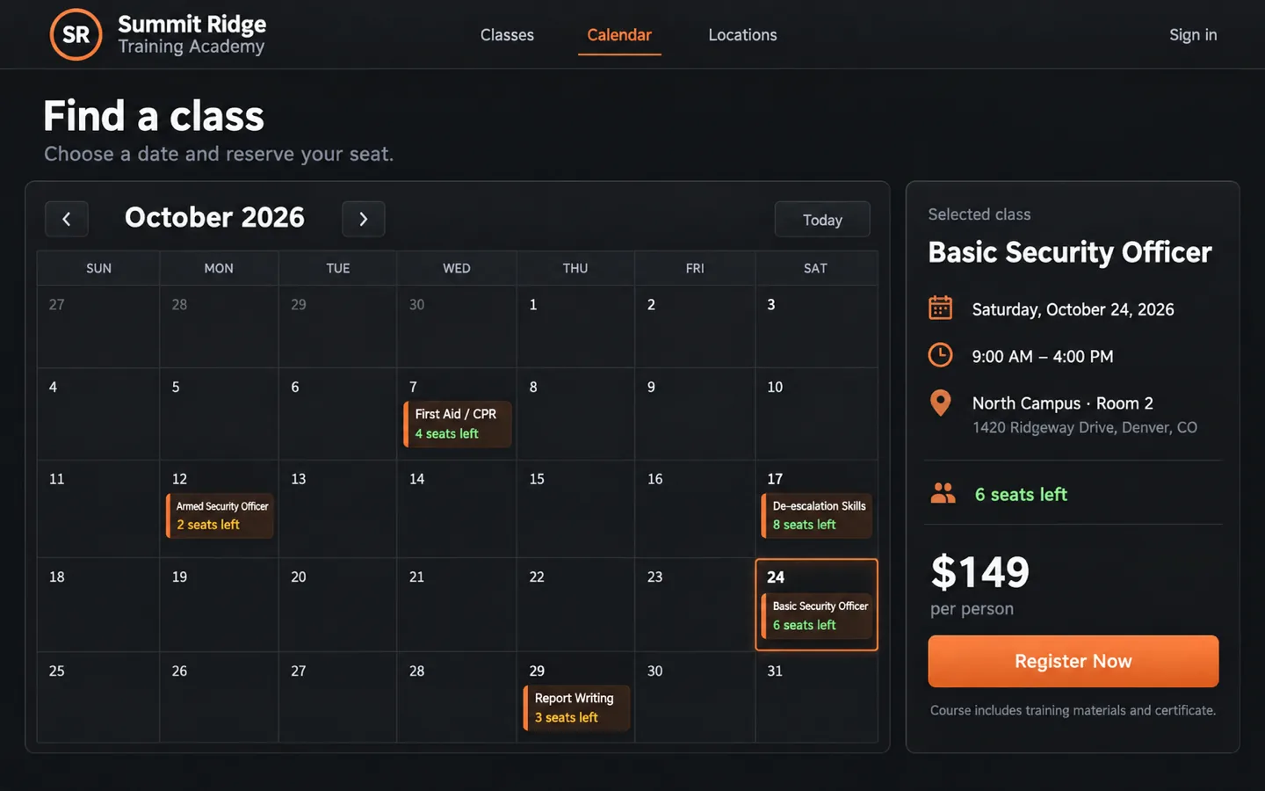
Task: Select the Basic Security Officer event on the 24th
Action: point(817,615)
